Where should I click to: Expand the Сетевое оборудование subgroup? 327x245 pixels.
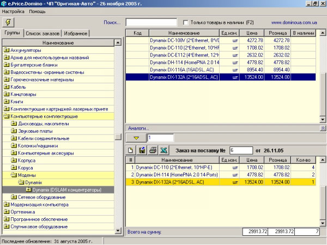pos(14,197)
